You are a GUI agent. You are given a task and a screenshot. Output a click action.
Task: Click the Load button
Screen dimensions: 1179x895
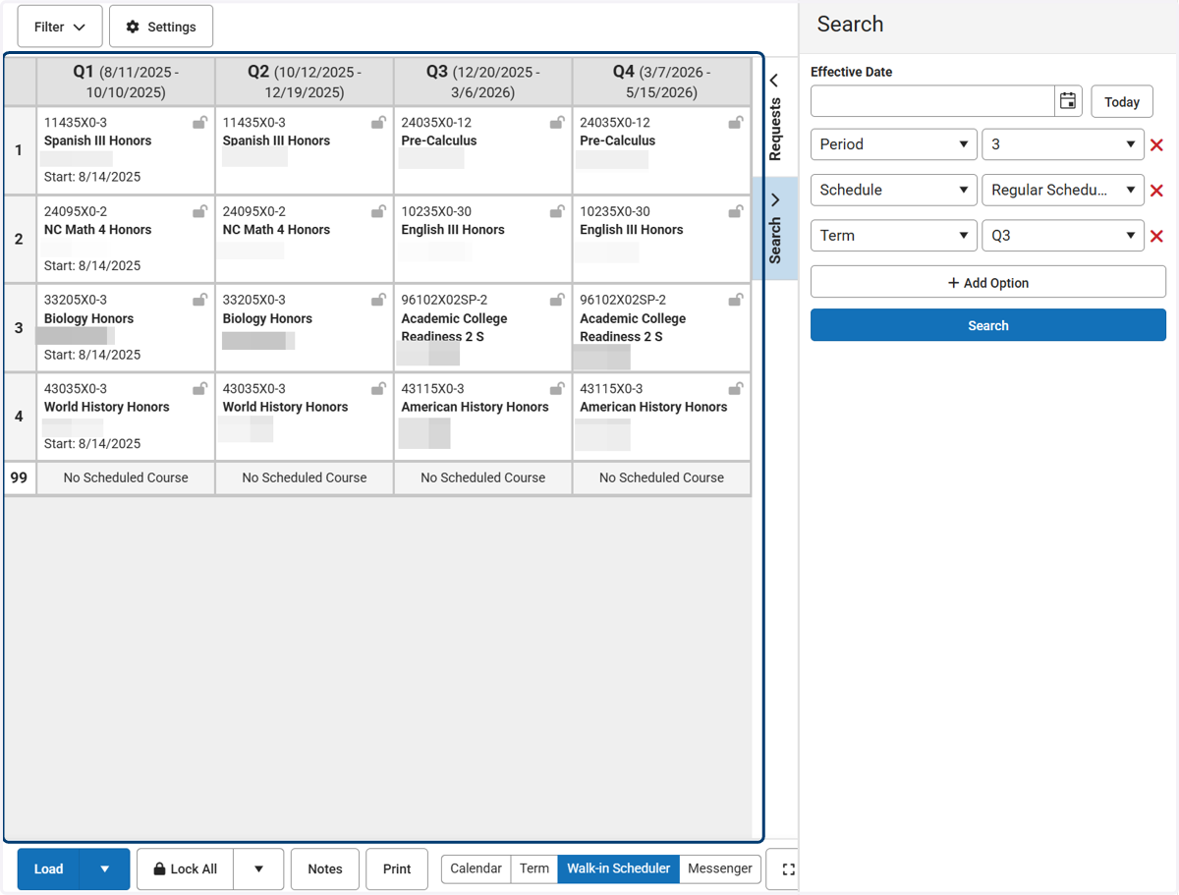[49, 869]
